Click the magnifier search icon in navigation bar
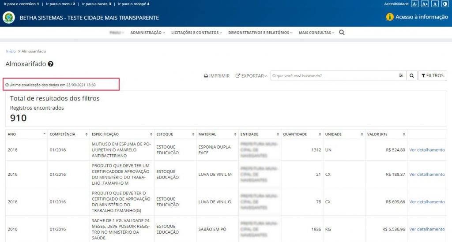The height and width of the screenshot is (242, 452). click(x=342, y=33)
